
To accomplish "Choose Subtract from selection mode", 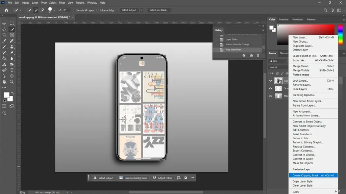I will [x=42, y=10].
